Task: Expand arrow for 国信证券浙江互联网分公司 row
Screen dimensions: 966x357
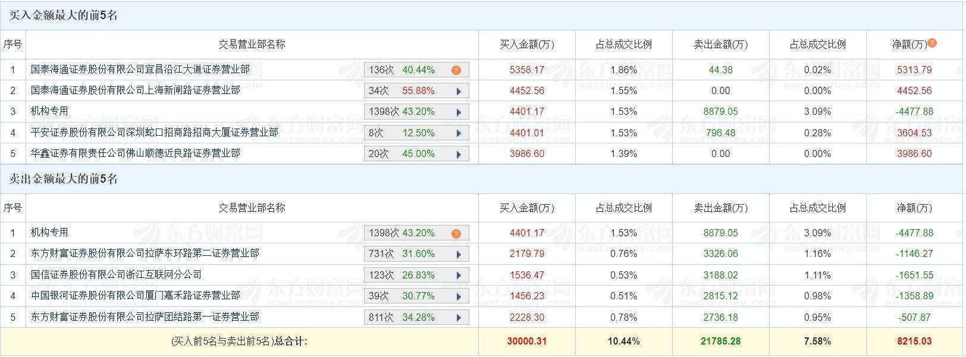Action: (x=459, y=275)
